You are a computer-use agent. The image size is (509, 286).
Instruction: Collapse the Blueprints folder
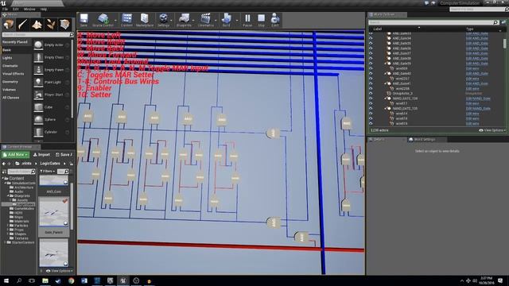point(9,196)
